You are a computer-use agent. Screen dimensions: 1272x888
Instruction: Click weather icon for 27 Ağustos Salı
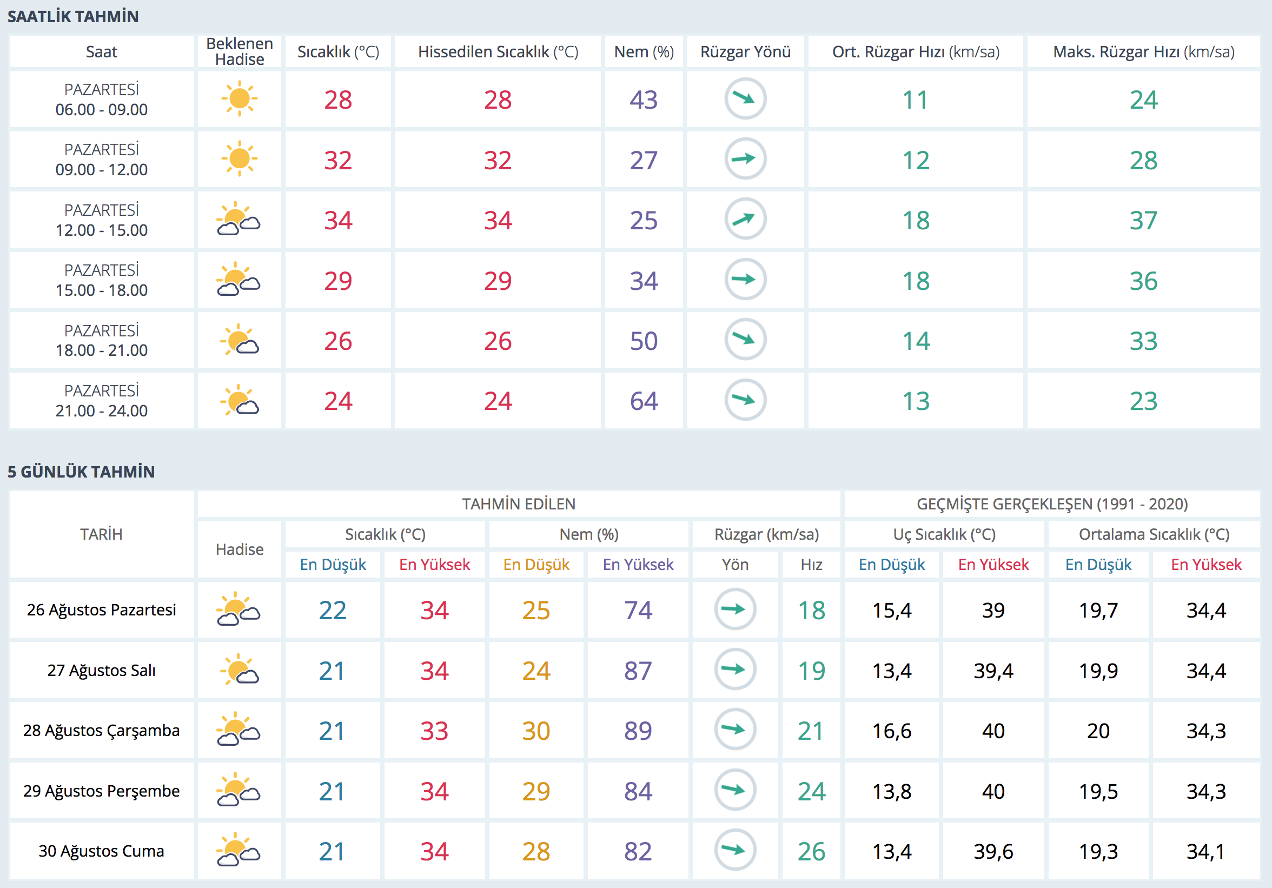[240, 669]
